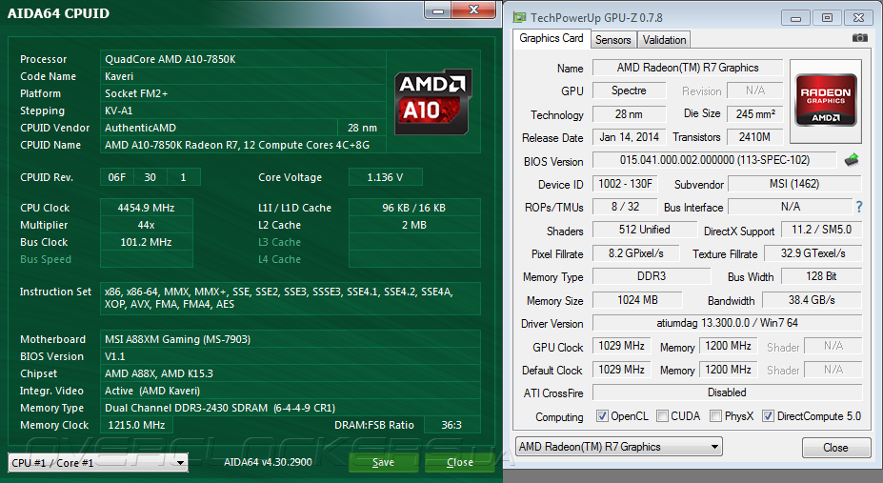
Task: Click the GPU Clock 1029 MHz field
Action: [622, 346]
